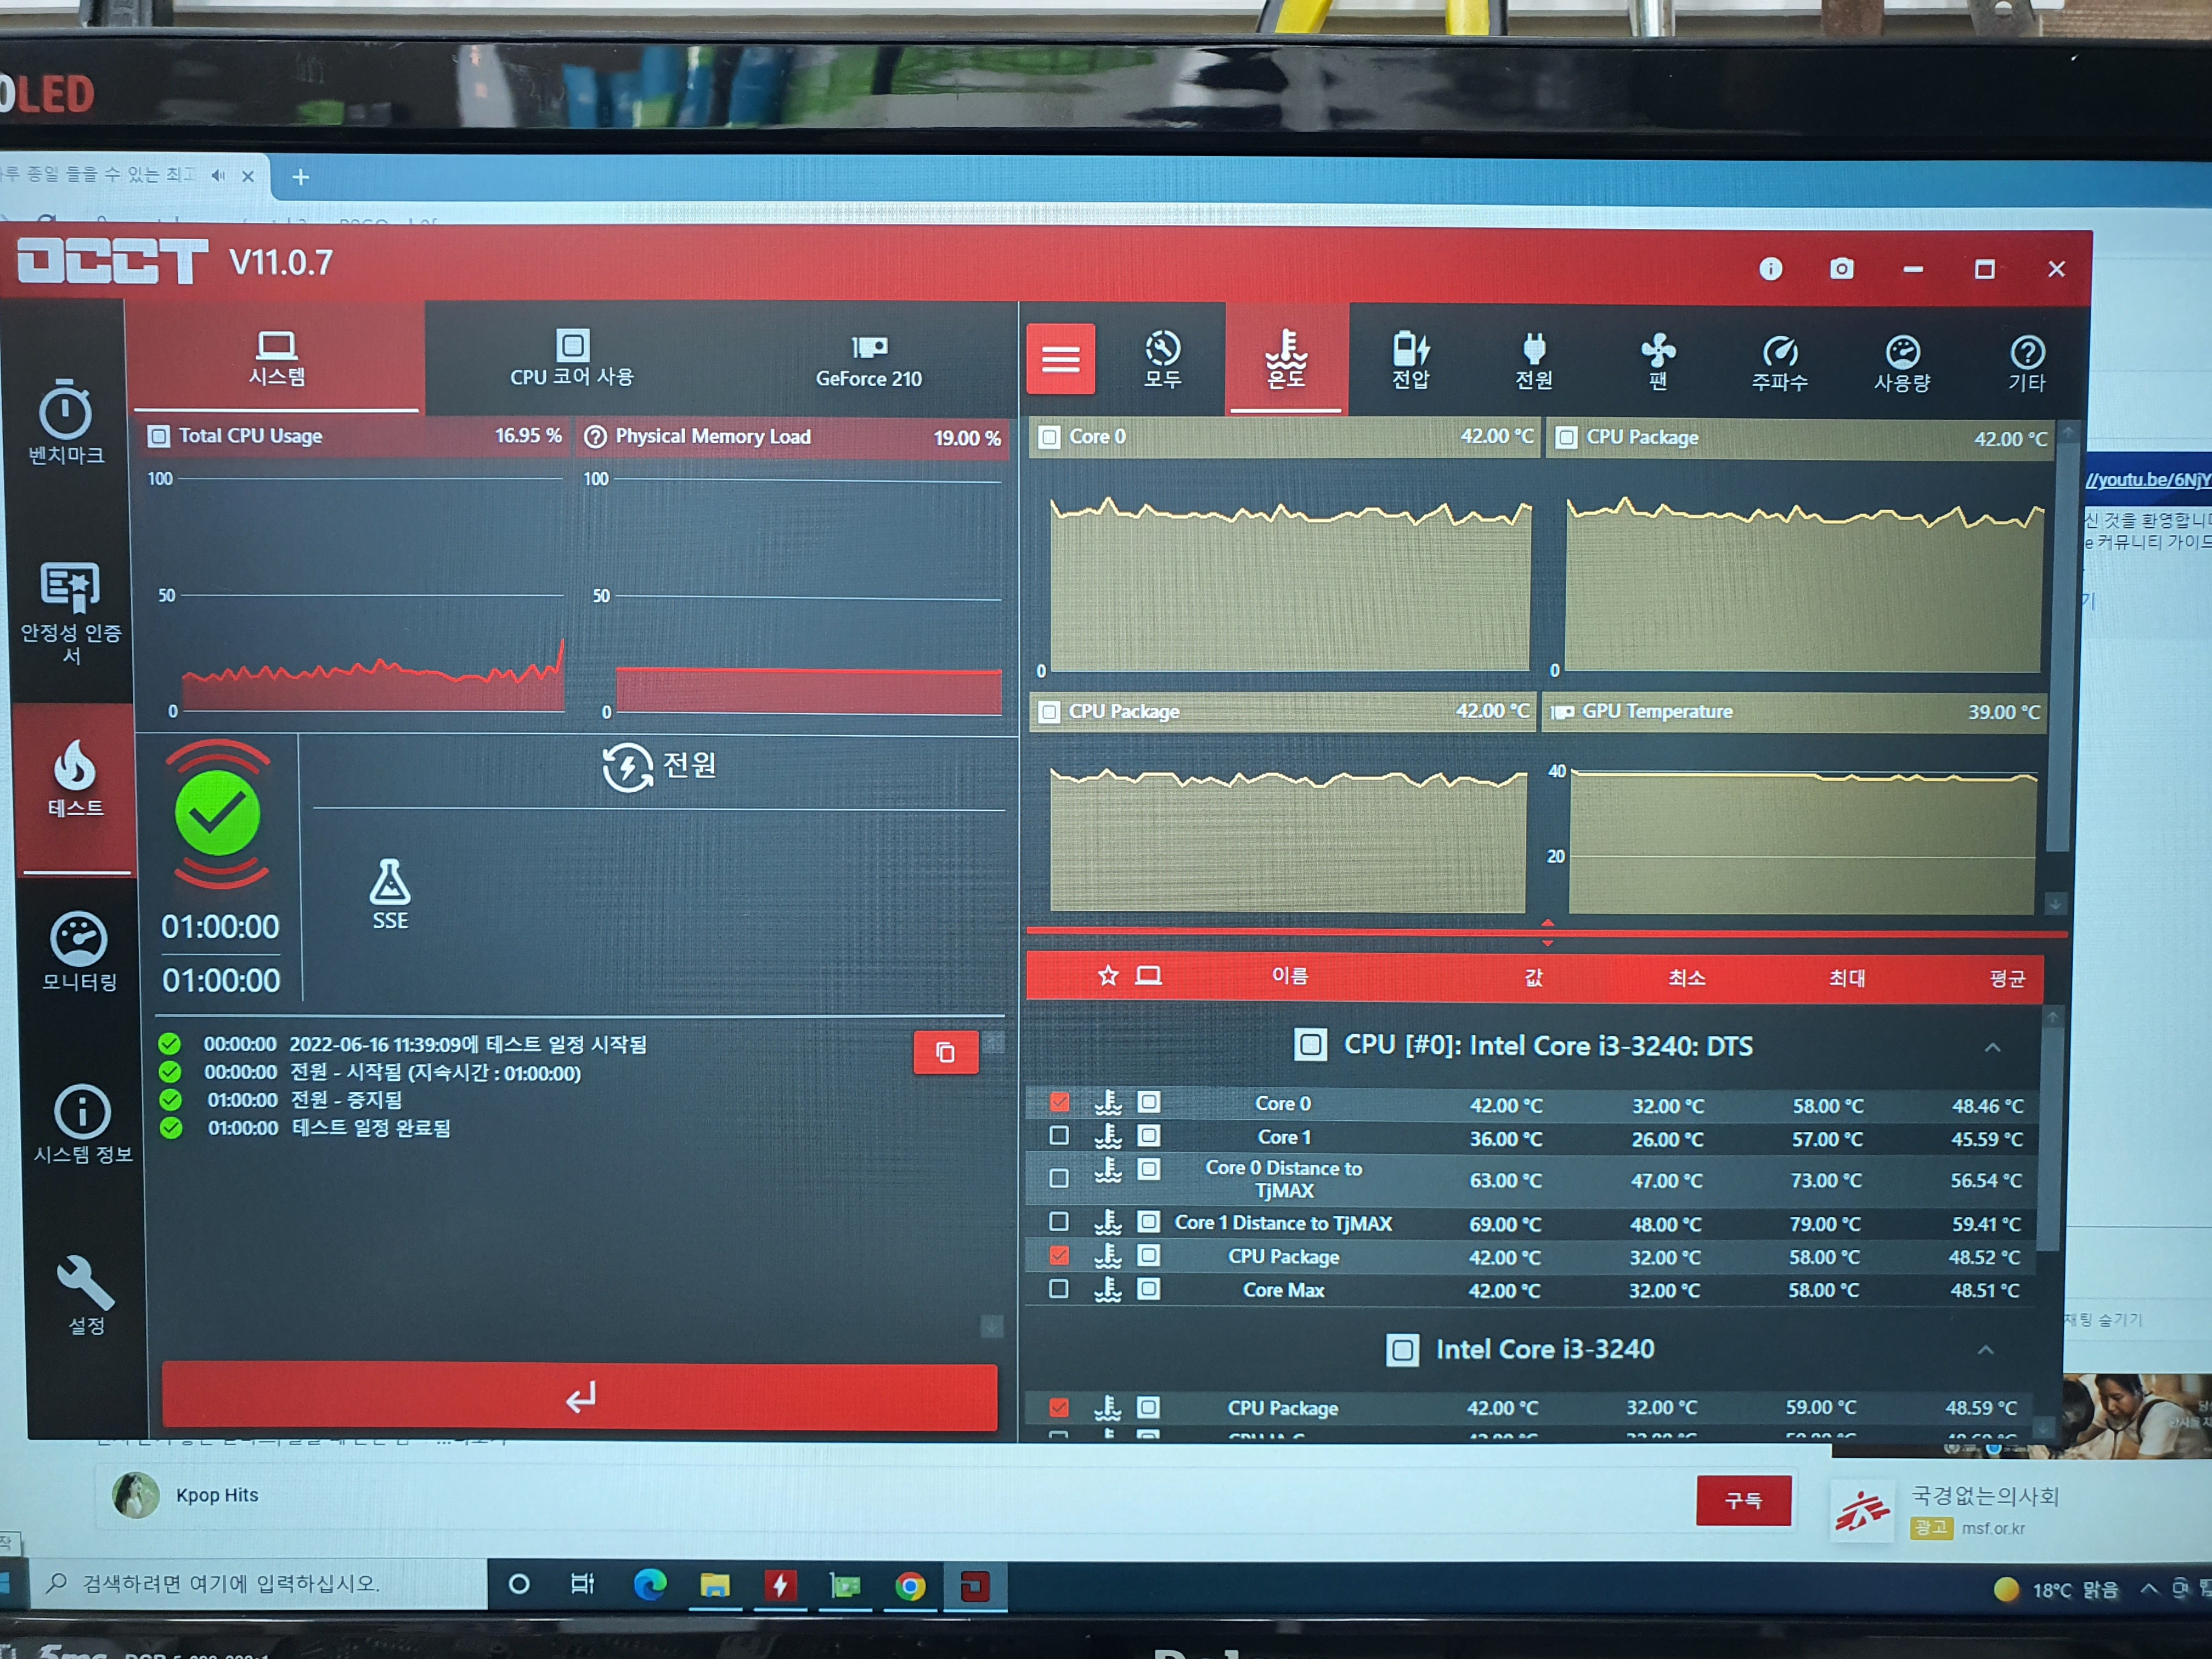Click the Physical Memory Load graph header

point(792,437)
